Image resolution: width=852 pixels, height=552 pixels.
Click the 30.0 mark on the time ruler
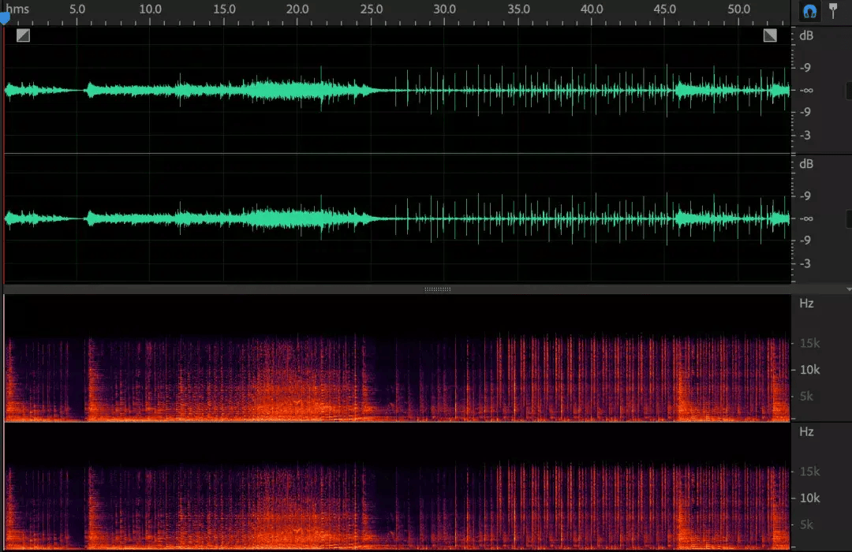(444, 9)
